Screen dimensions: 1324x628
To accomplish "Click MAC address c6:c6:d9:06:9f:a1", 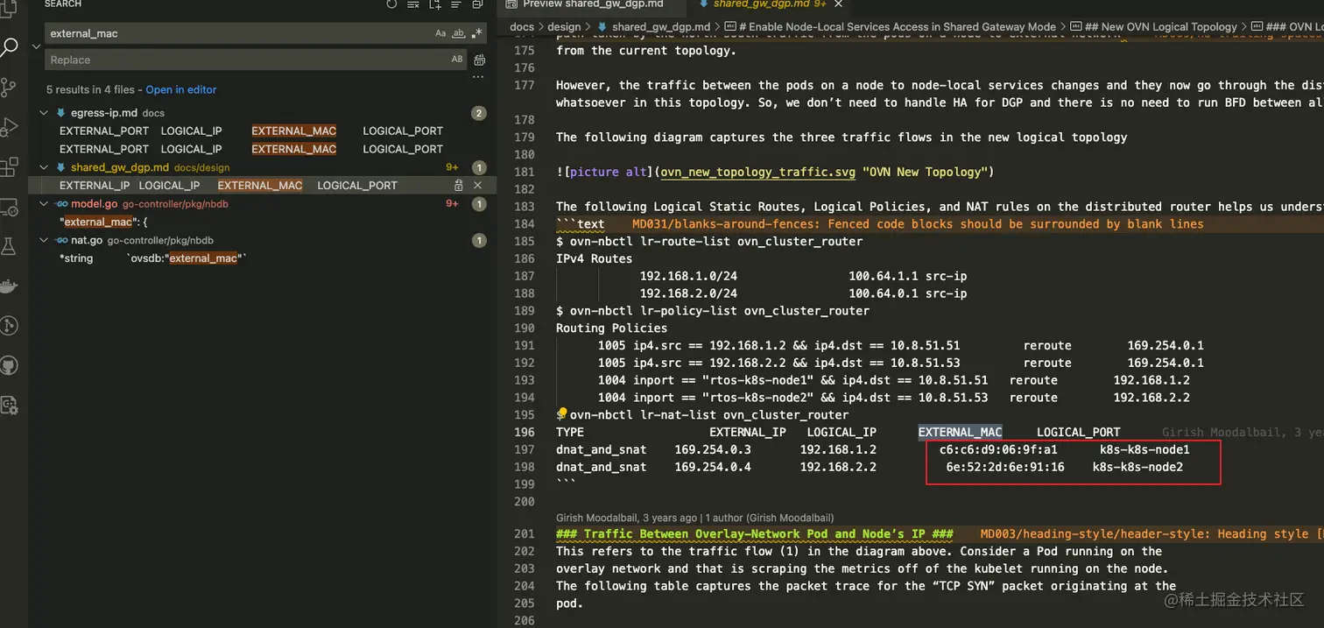I will (x=998, y=449).
